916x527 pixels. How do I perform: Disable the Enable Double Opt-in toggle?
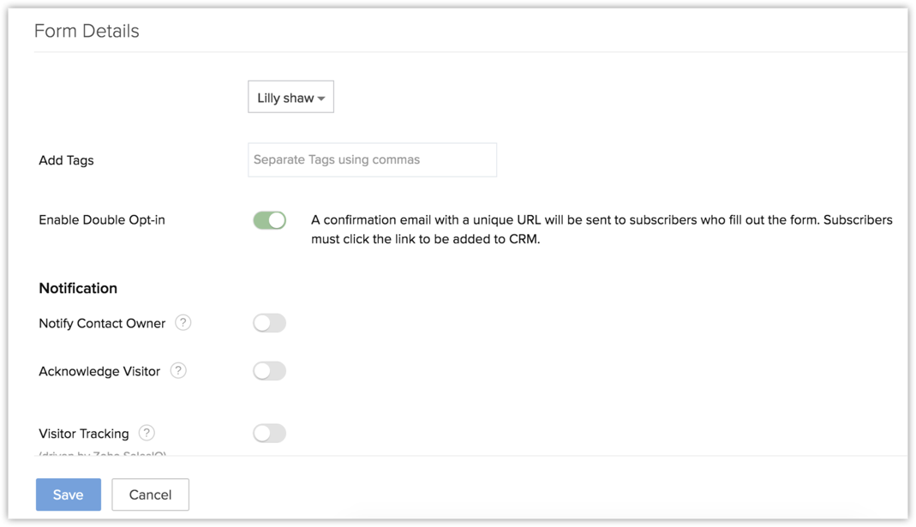269,220
